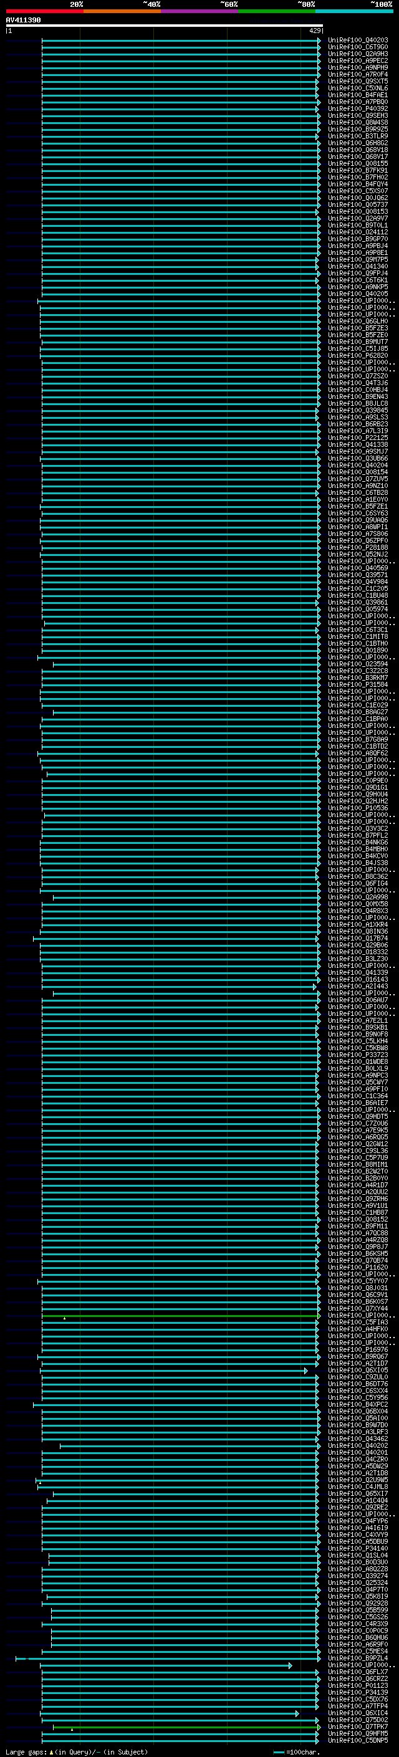The height and width of the screenshot is (1757, 399).
Task: Pick hit UniRef100_C5GS26
Action: [x=358, y=1617]
